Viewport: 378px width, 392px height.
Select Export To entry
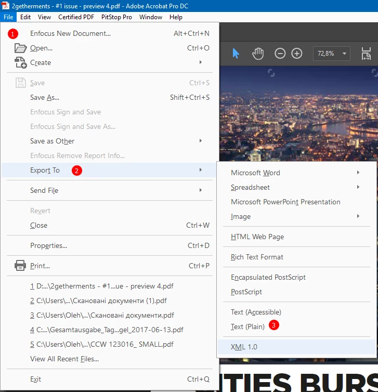coord(109,170)
